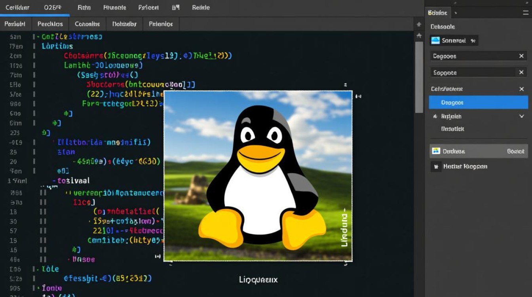Dismiss the "Sapgote" entry with its X
Screen dimensions: 532x297
521,72
